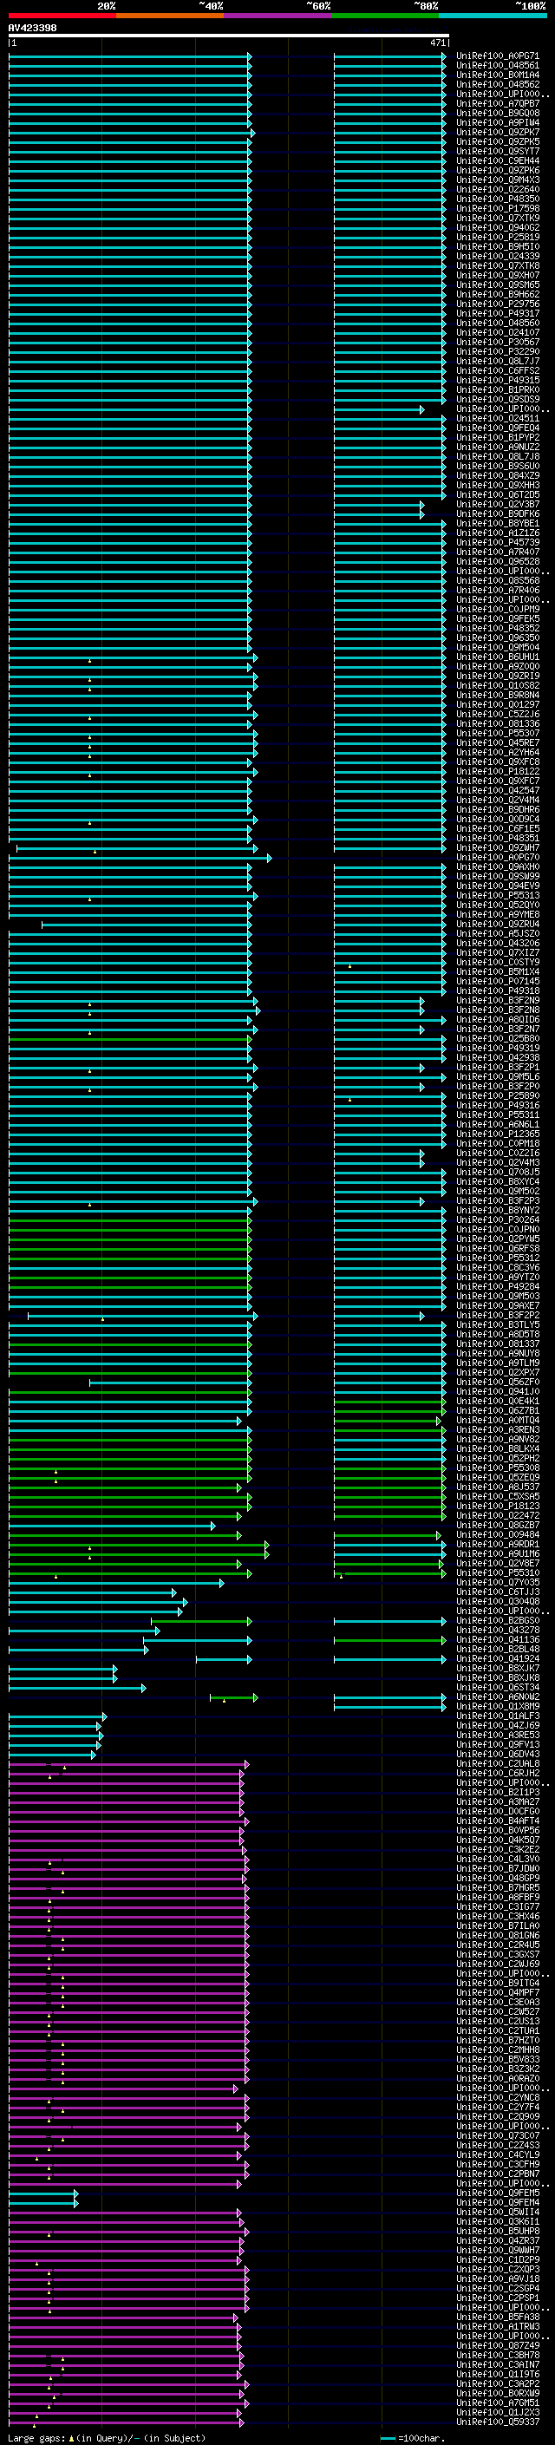
Task: Select hit label UniRef100_P29756
Action: (498, 304)
